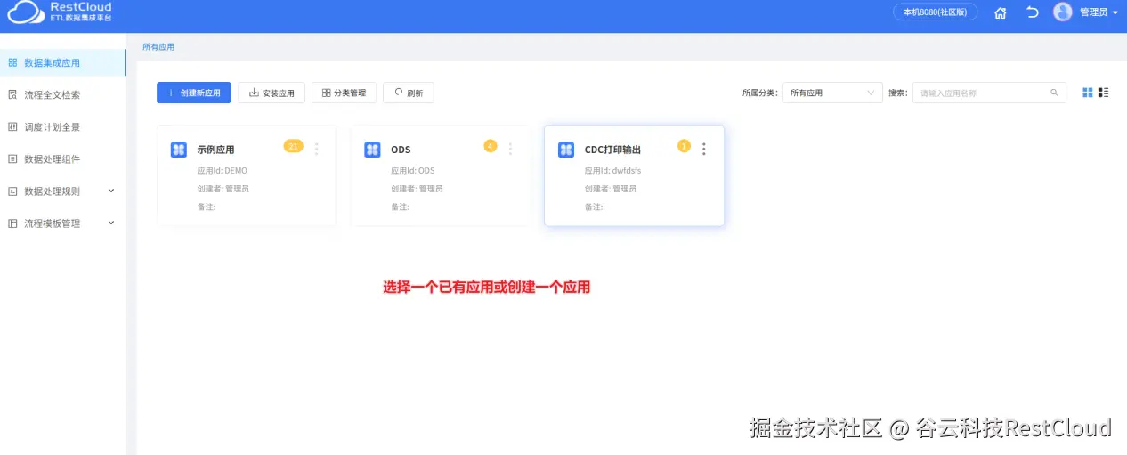Open more options for CDC打印输出
Viewport: 1127px width, 455px height.
click(704, 150)
